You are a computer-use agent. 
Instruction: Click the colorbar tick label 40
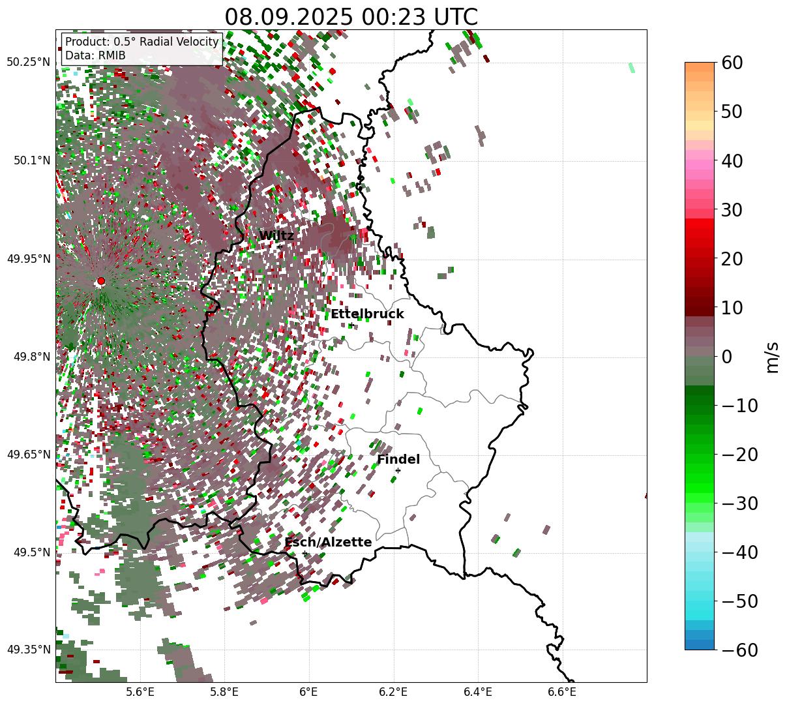(733, 160)
